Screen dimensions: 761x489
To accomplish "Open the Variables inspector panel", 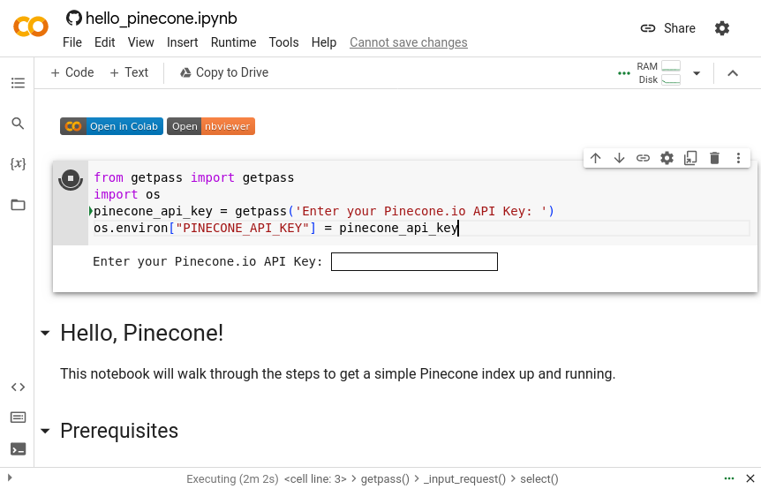I will (x=18, y=164).
